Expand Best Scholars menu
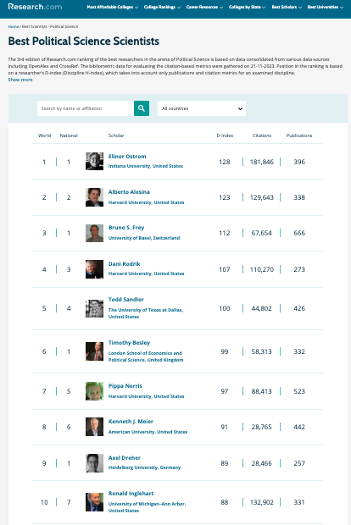 [x=287, y=7]
